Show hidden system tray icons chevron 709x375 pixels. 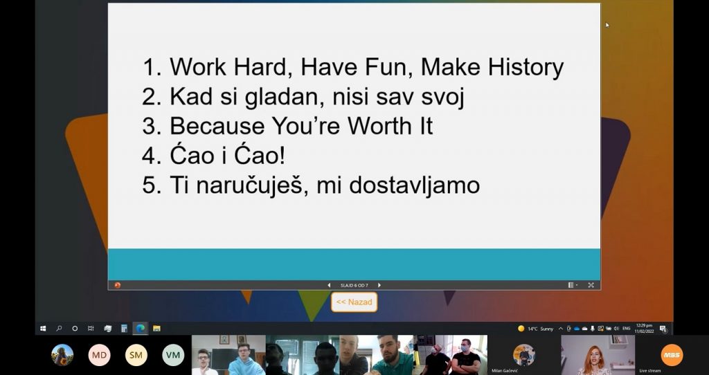[561, 329]
